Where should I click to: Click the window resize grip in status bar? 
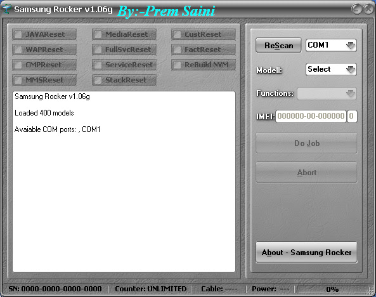pos(371,291)
